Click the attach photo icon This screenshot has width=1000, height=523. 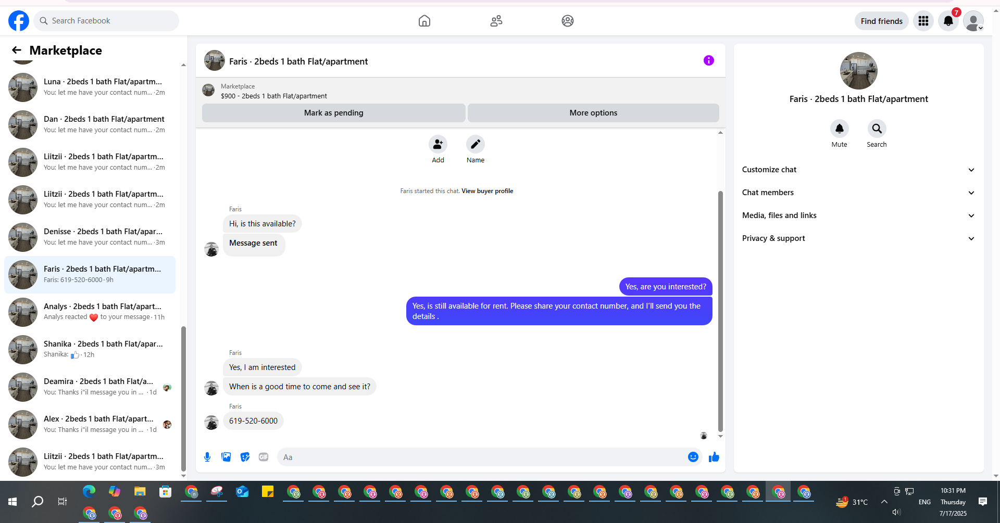226,457
